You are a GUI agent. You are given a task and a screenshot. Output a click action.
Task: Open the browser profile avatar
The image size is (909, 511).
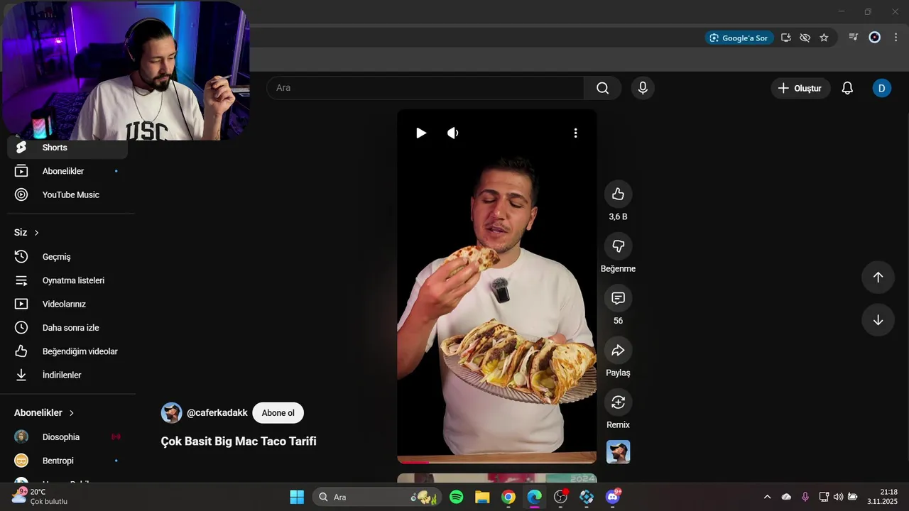875,37
